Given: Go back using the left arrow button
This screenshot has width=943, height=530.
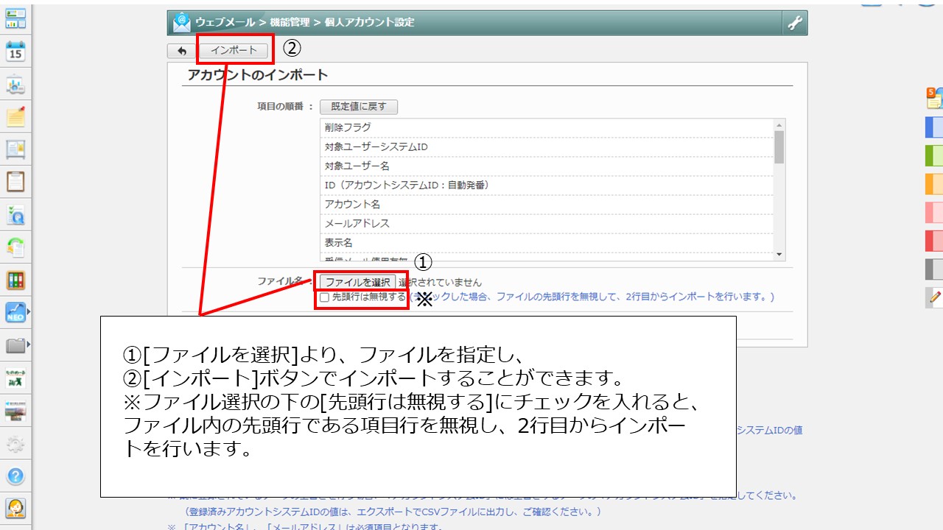Looking at the screenshot, I should click(181, 51).
